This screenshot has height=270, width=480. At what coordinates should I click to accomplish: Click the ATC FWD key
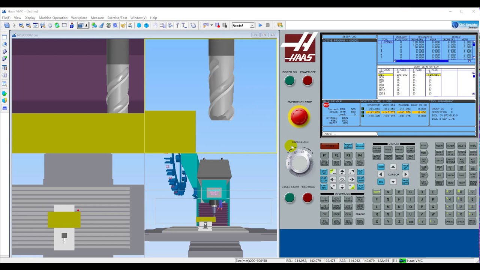(462, 160)
